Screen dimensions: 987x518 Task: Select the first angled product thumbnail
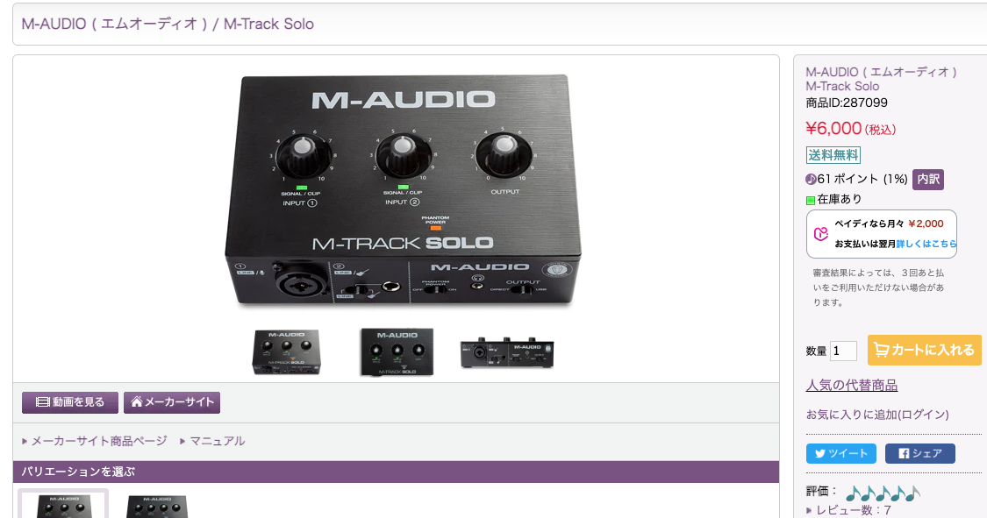tap(286, 352)
